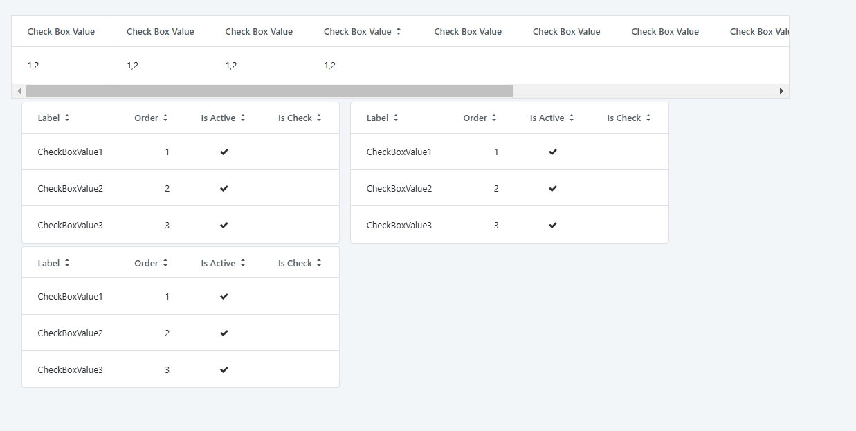Toggle Is Active check for CheckBoxValue3 in bottom table
This screenshot has height=431, width=856.
pyautogui.click(x=224, y=369)
